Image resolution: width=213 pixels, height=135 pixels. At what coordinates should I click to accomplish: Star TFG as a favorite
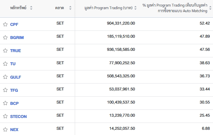pyautogui.click(x=5, y=90)
